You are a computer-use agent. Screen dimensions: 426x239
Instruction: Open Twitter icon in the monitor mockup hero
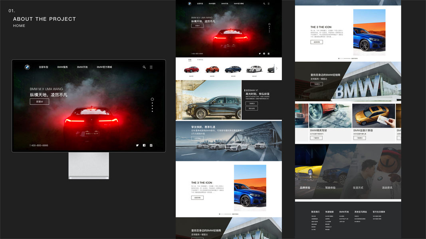coord(137,145)
